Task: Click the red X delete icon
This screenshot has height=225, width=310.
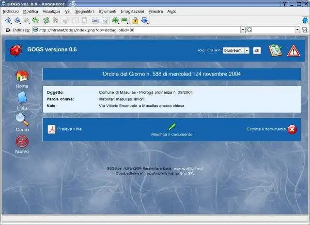Action: [292, 129]
